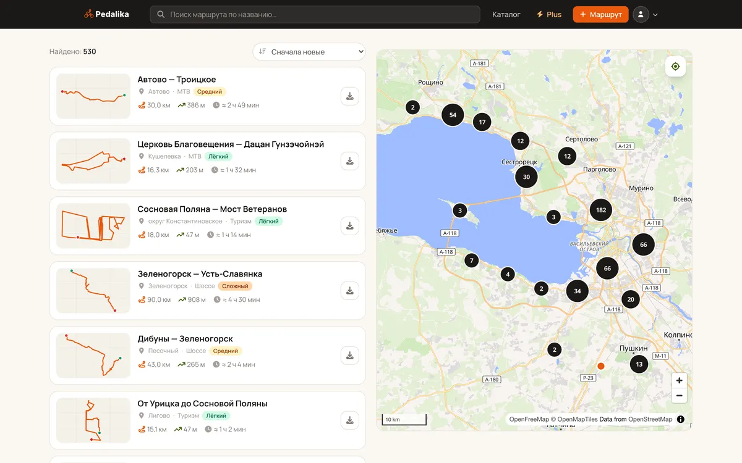Open the 30 routes cluster near Сестрорецк
Screen dimensions: 742x463
(x=526, y=177)
